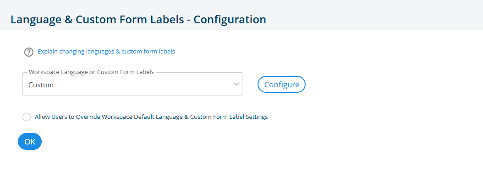Toggle the override workspace default language option

[x=27, y=117]
